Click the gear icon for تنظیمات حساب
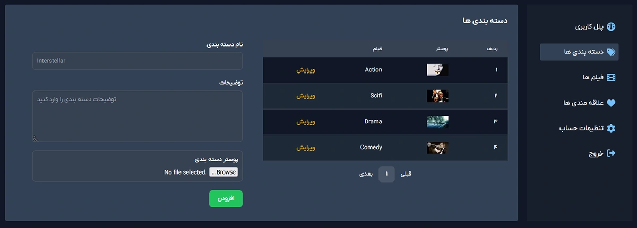This screenshot has width=637, height=228. pos(611,128)
